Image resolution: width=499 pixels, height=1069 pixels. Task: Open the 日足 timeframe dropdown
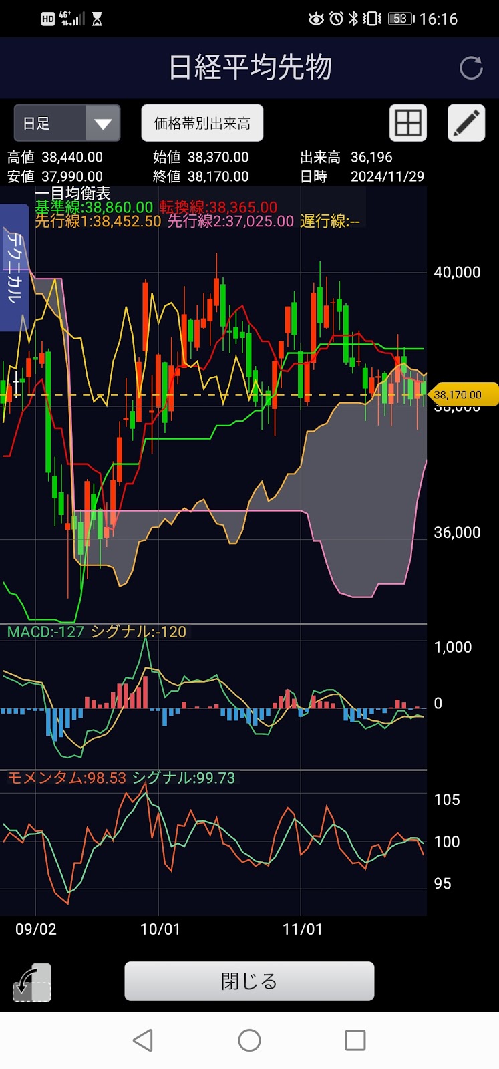(x=67, y=123)
